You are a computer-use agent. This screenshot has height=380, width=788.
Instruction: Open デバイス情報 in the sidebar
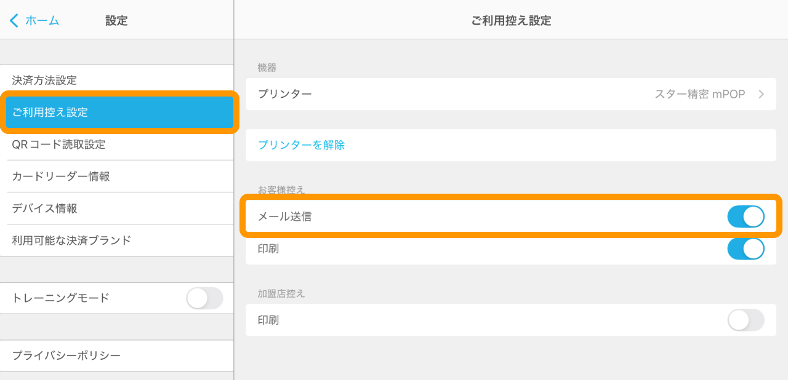(x=45, y=208)
